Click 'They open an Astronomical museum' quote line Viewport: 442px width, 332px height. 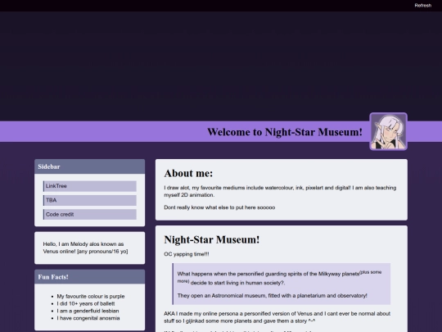(272, 296)
